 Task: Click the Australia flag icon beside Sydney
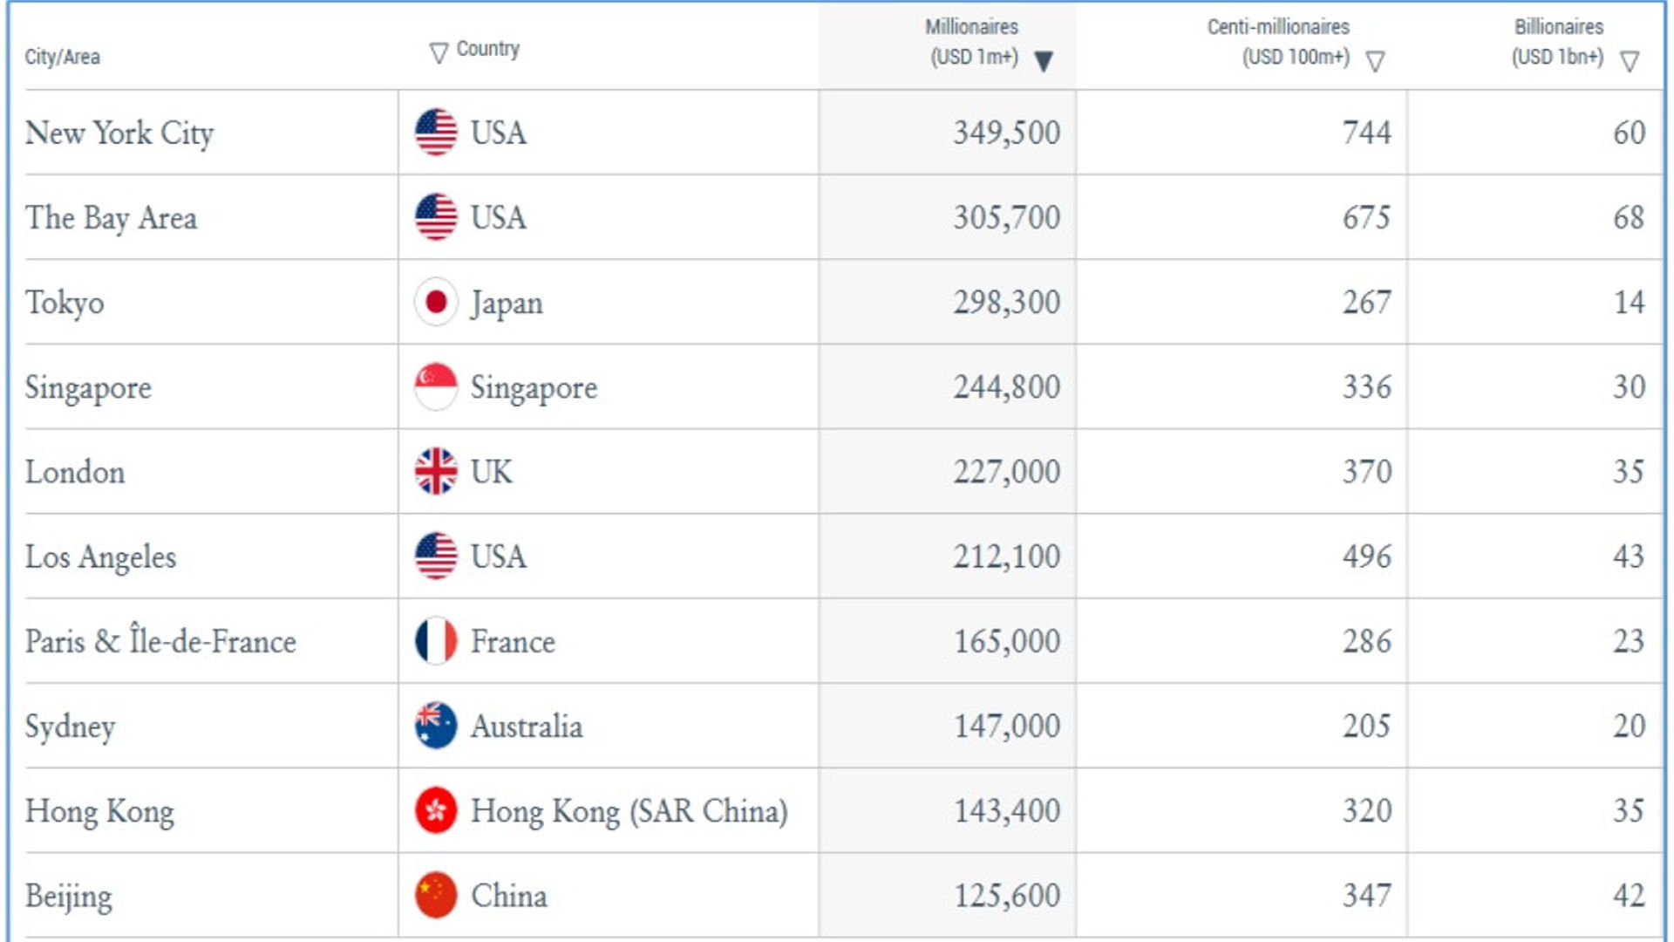tap(436, 726)
